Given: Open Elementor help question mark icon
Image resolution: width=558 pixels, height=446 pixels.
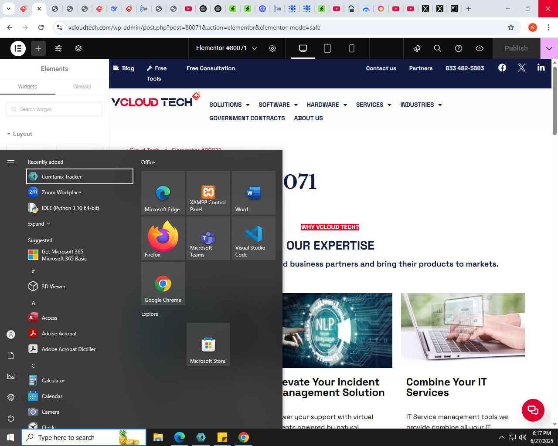Looking at the screenshot, I should 459,48.
